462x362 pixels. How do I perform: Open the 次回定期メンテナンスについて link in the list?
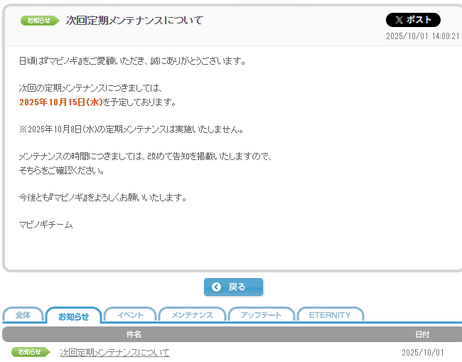click(x=115, y=352)
